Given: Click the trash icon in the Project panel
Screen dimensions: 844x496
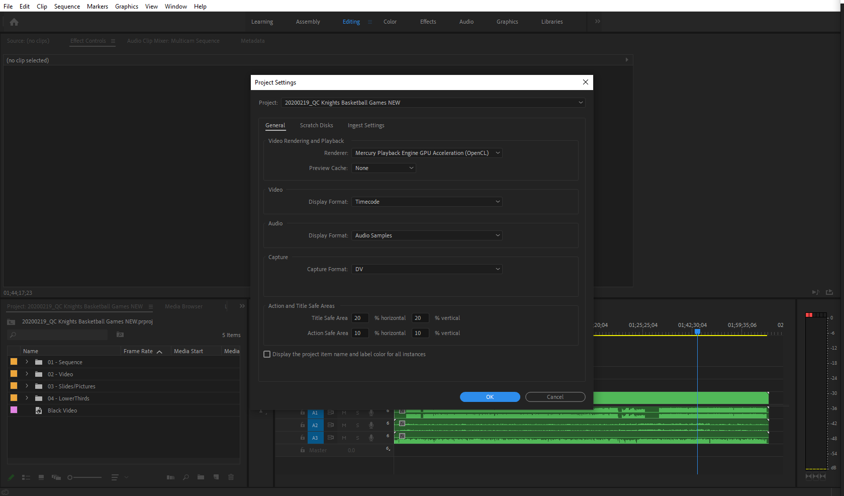Looking at the screenshot, I should point(231,477).
